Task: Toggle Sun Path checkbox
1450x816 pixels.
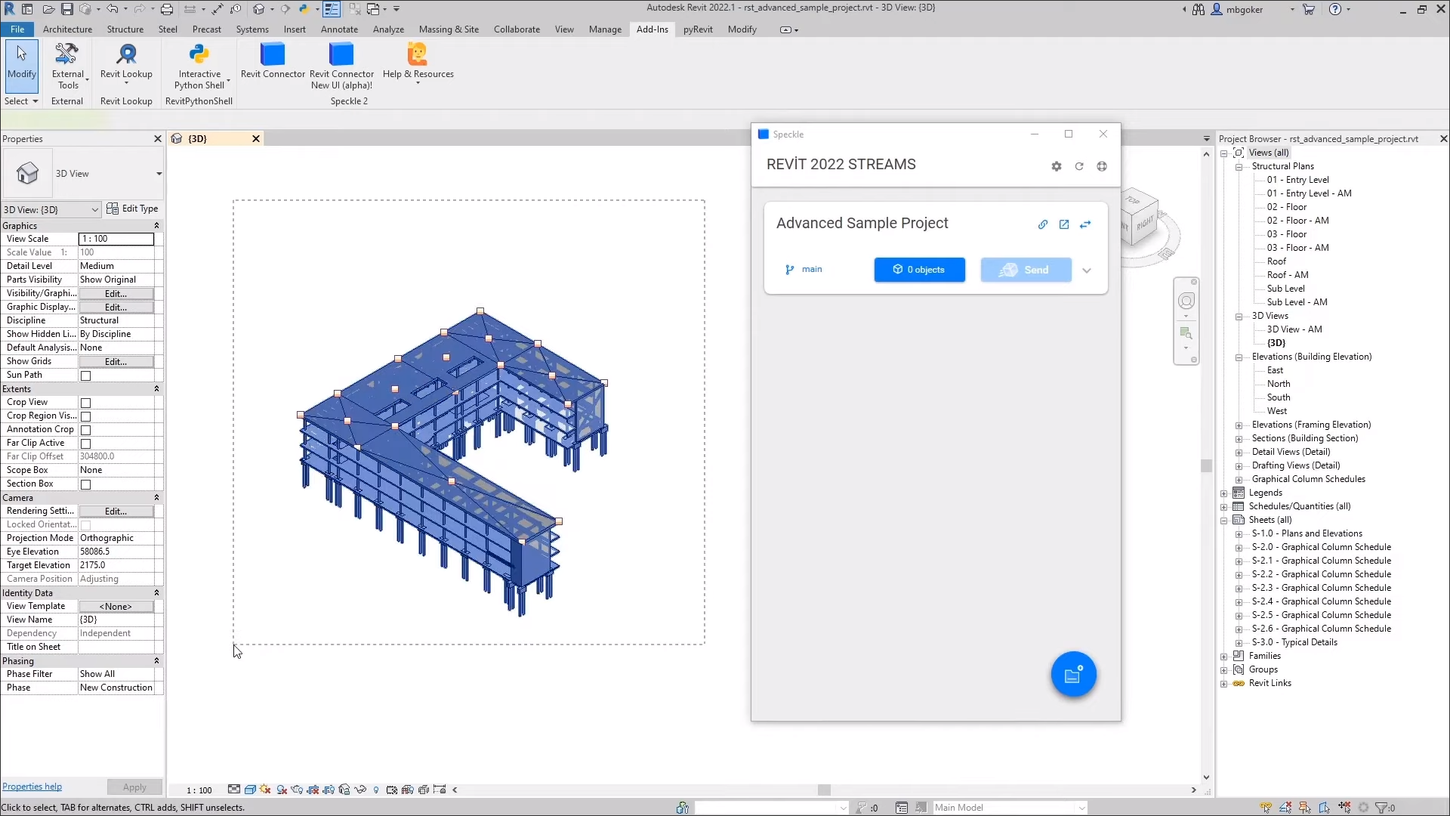Action: (x=86, y=376)
